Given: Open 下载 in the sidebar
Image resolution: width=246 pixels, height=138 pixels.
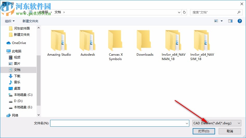Looking at the screenshot, I should 15,76.
